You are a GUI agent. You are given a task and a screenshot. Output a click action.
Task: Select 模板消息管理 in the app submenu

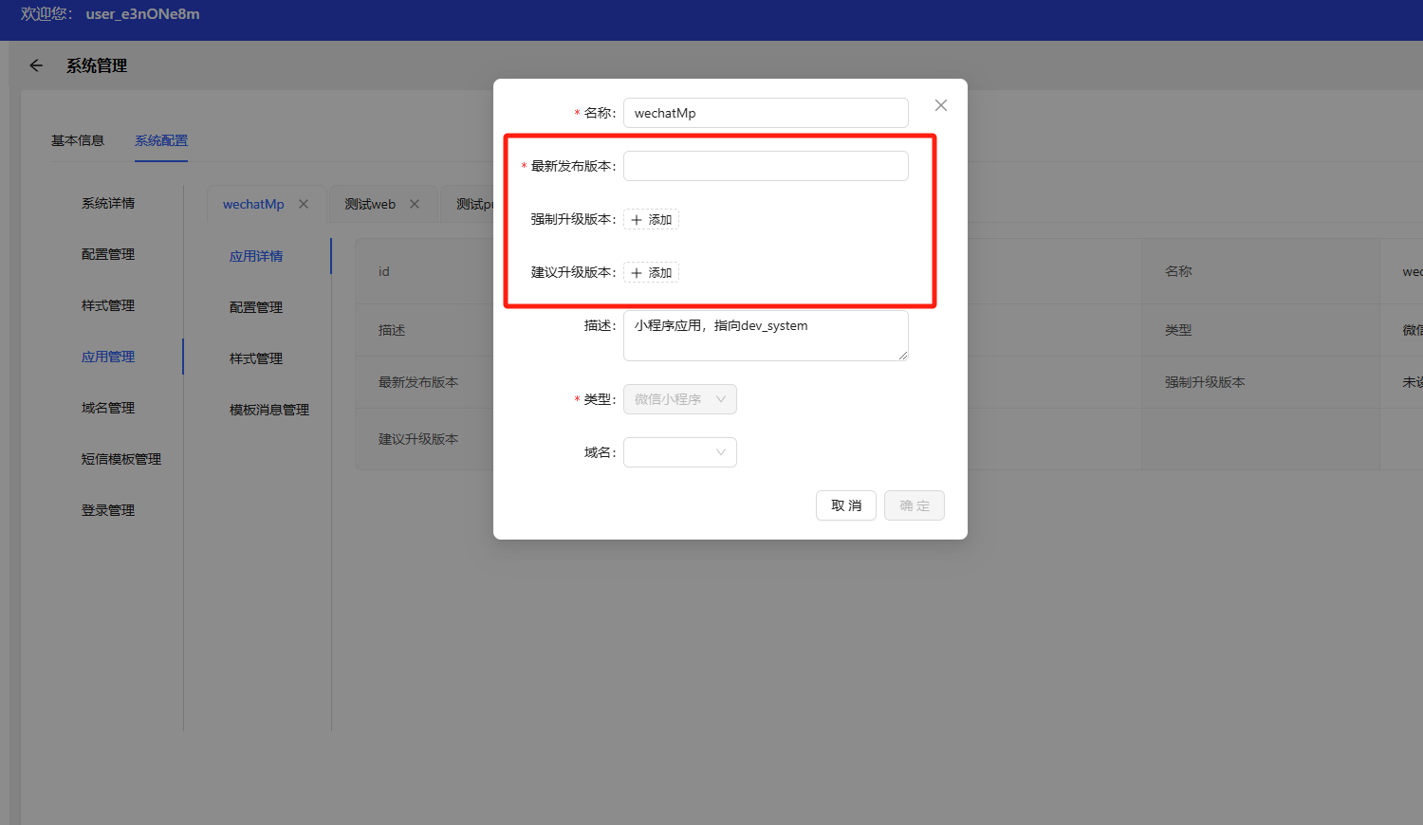[269, 410]
